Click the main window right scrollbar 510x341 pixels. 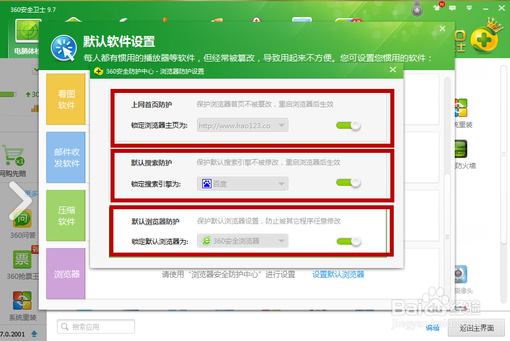pyautogui.click(x=504, y=155)
